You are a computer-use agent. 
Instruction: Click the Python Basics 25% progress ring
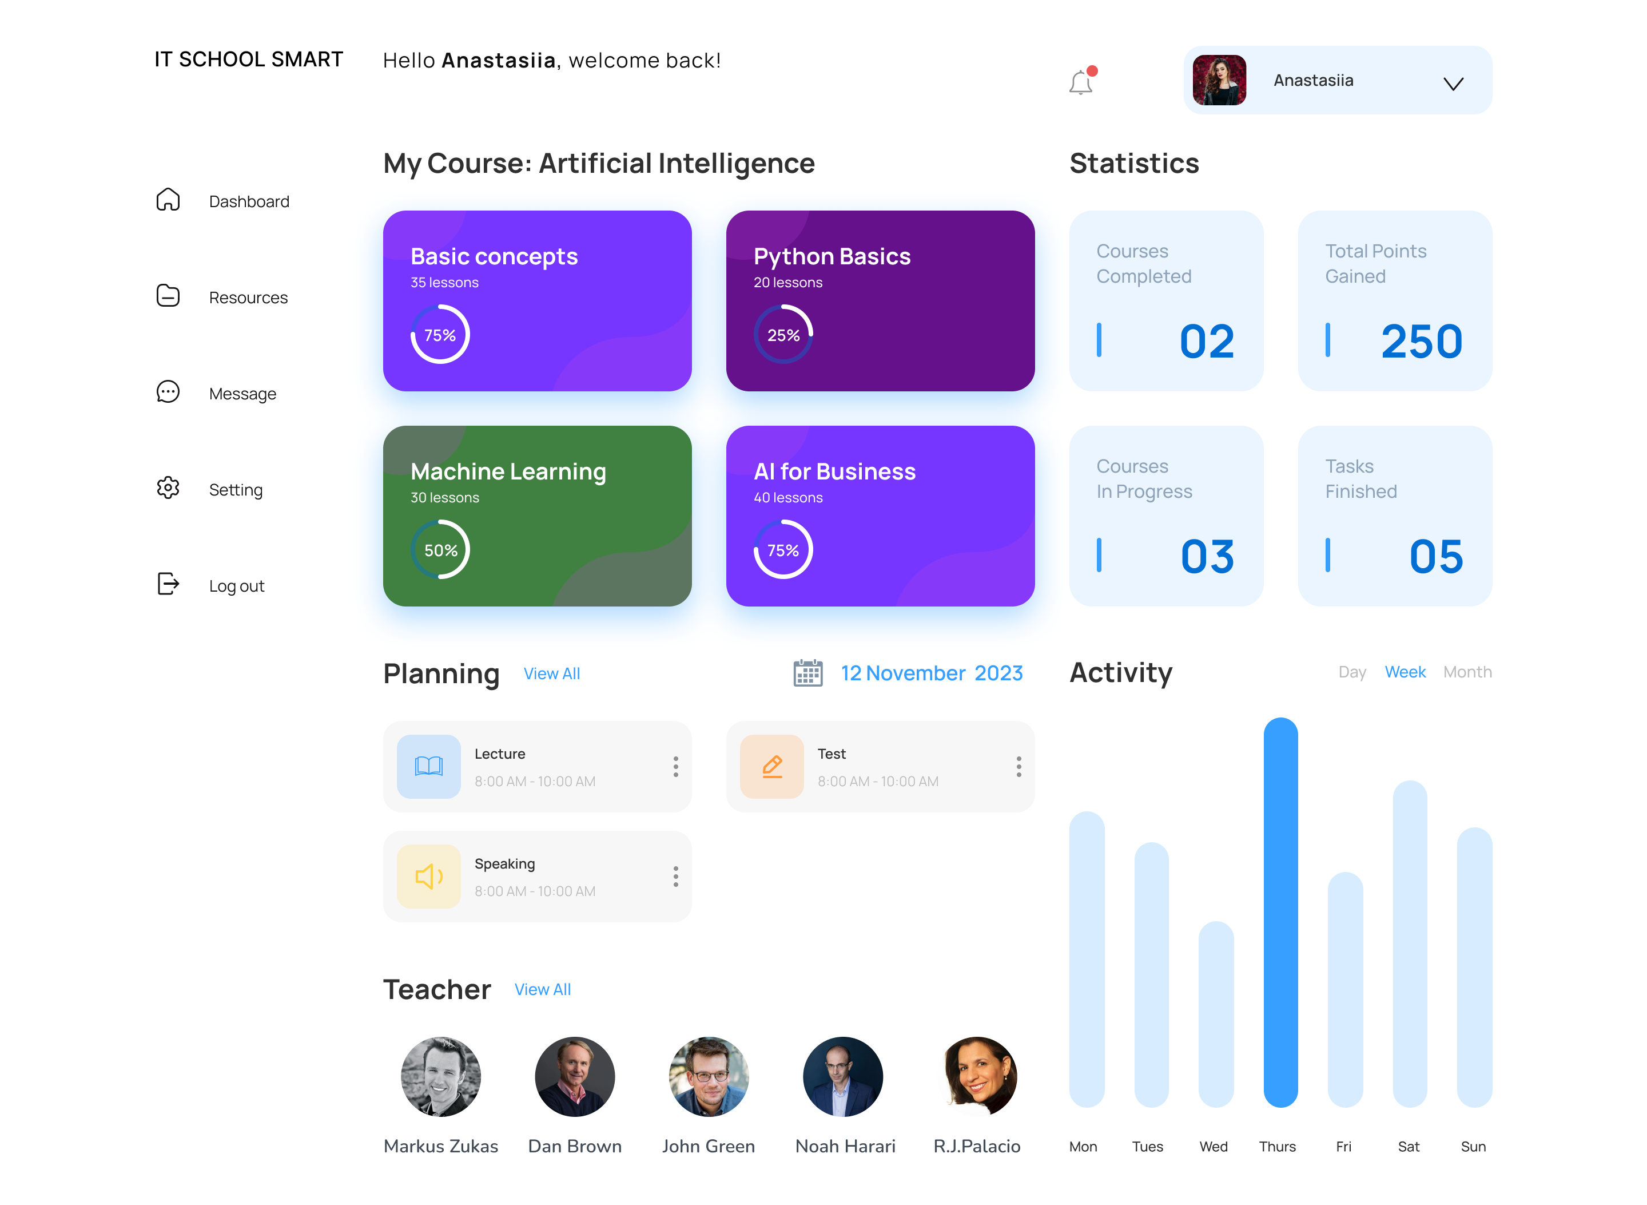tap(783, 335)
